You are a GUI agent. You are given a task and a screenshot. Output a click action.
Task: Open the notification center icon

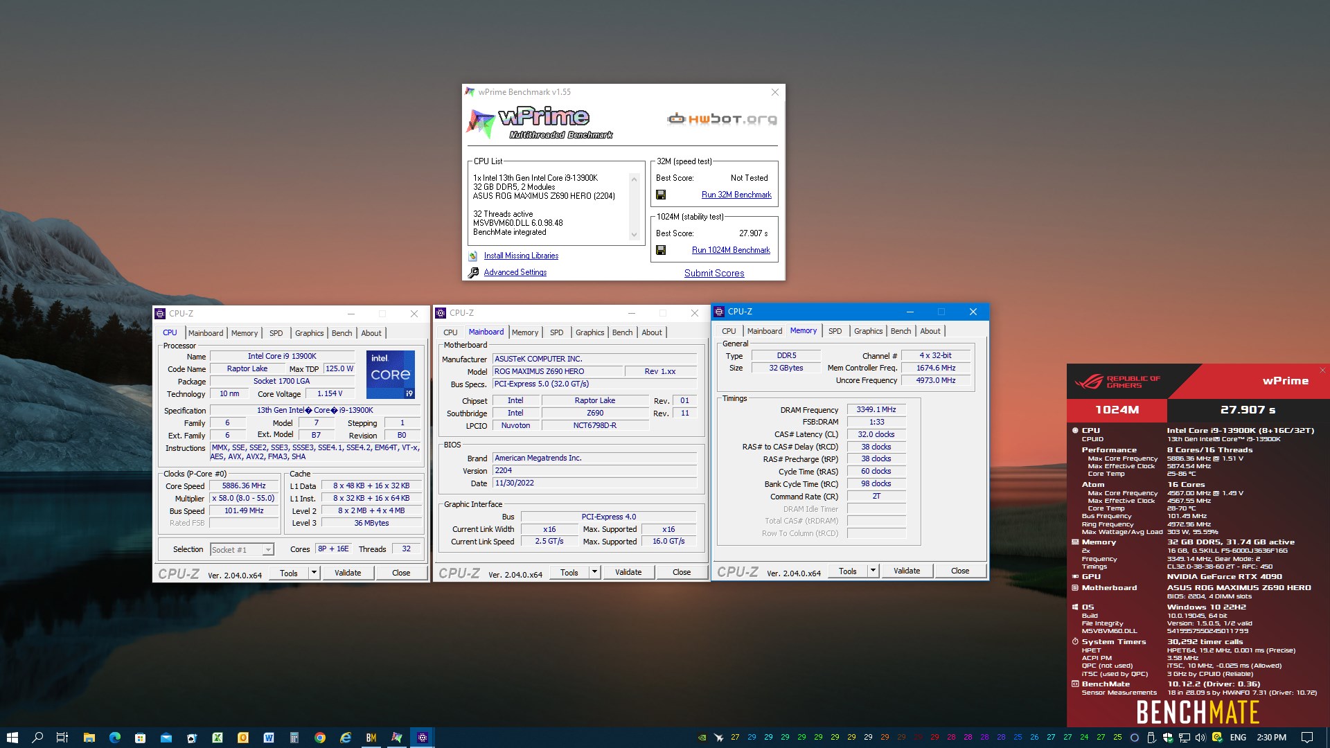click(x=1306, y=738)
